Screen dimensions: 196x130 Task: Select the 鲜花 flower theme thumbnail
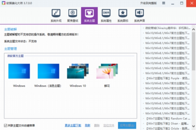coord(107,71)
